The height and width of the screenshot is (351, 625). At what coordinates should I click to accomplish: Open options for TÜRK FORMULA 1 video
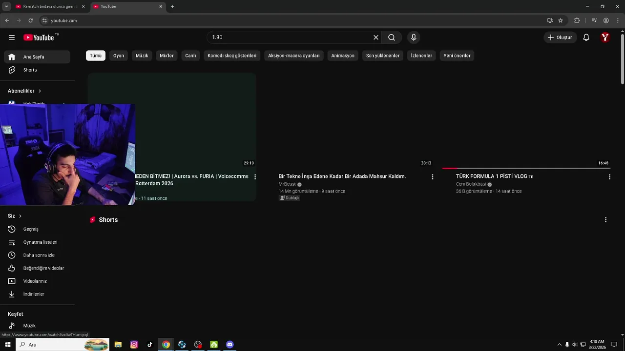coord(609,177)
